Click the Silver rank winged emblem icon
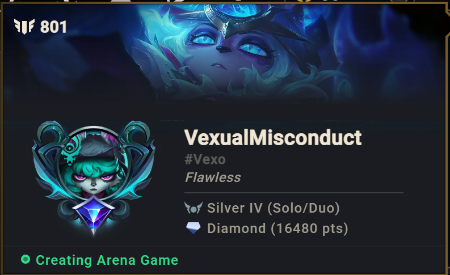This screenshot has width=450, height=275. click(x=193, y=208)
